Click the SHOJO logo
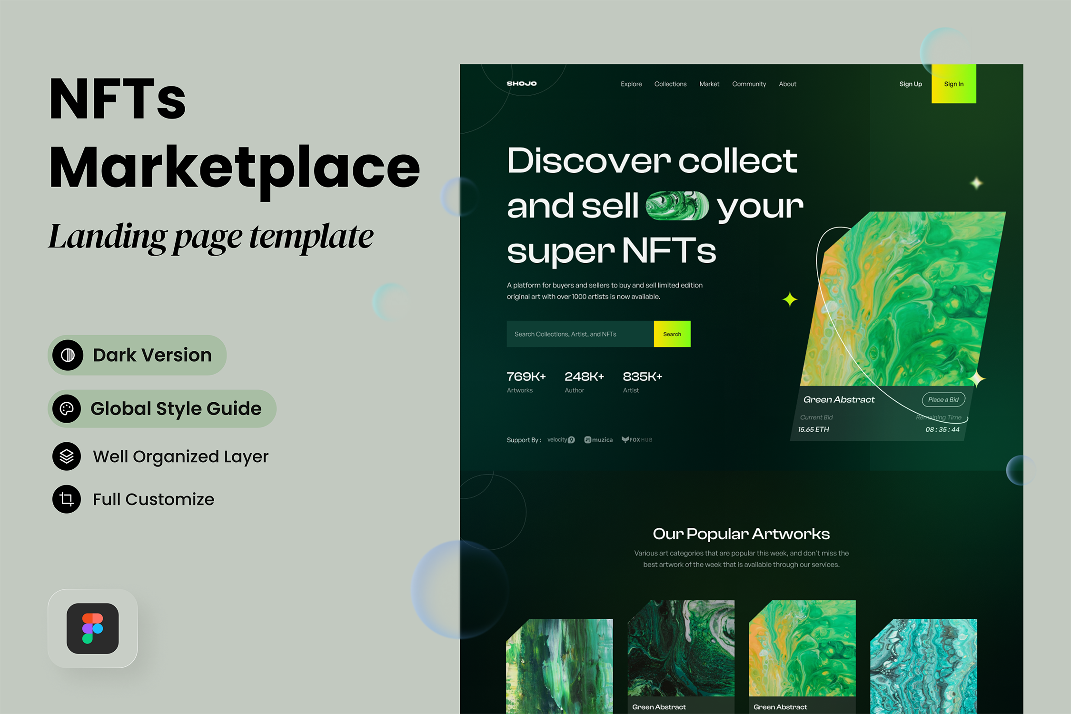The height and width of the screenshot is (714, 1071). tap(521, 84)
